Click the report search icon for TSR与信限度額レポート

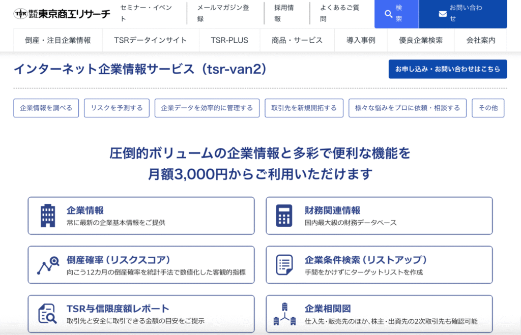click(47, 314)
